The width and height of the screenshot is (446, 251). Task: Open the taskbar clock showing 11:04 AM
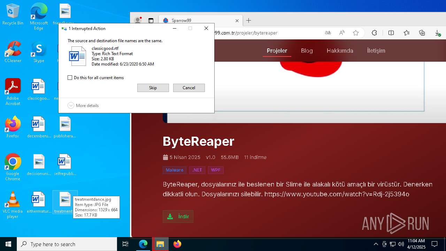(x=416, y=244)
